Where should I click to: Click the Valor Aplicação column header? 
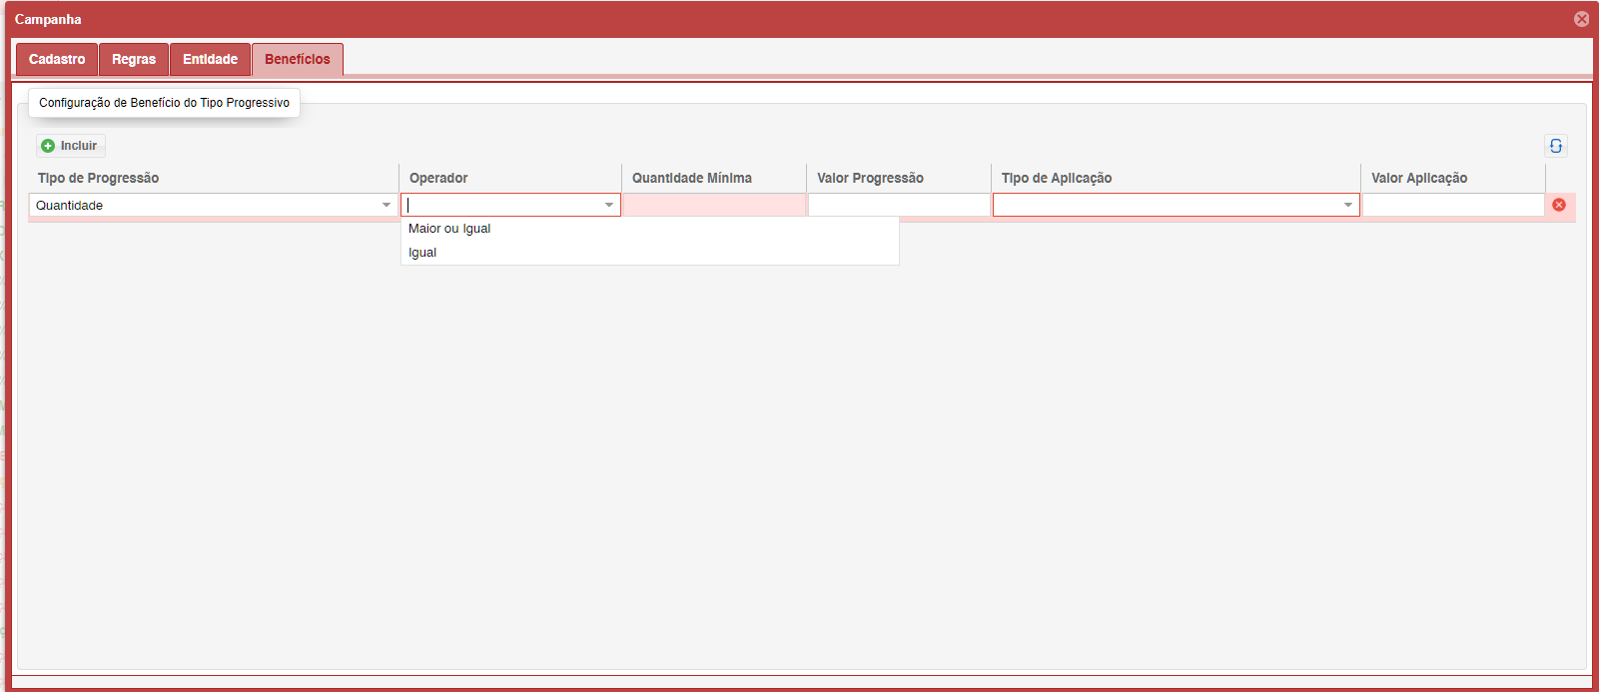tap(1418, 178)
